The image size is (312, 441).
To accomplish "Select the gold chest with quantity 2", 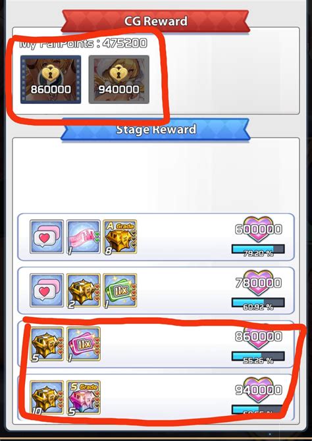I will pos(84,290).
